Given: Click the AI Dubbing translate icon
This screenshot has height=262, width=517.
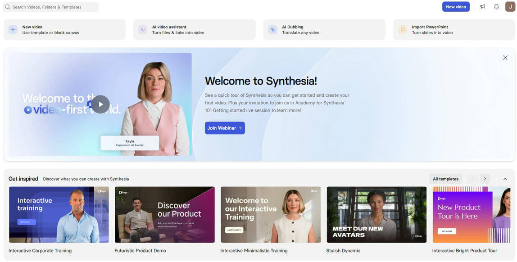Looking at the screenshot, I should pos(272,30).
